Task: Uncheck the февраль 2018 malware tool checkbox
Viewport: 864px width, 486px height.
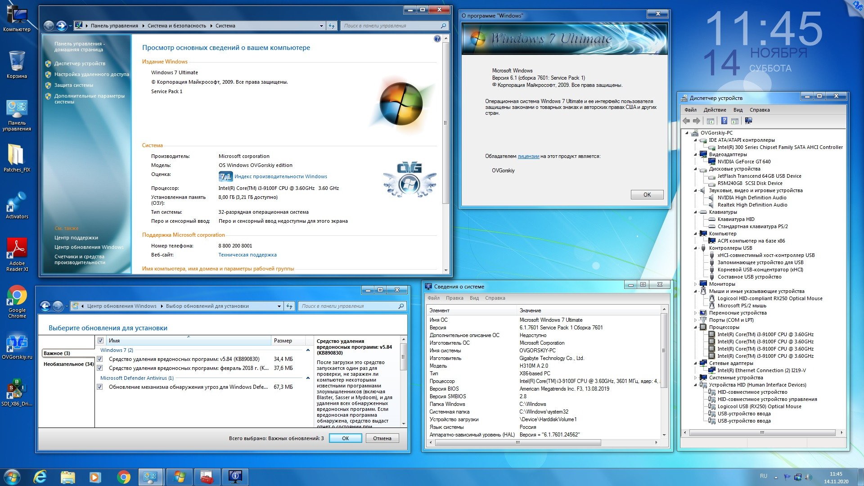Action: (x=100, y=368)
